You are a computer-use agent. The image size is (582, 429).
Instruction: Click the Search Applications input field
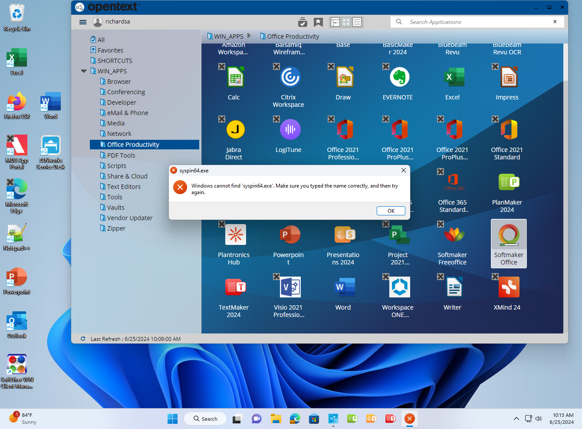coord(477,22)
